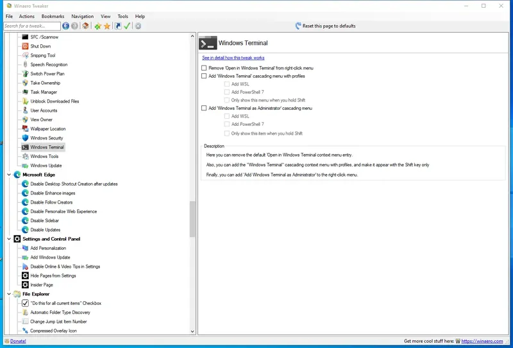Collapse the File Explorer tree category
This screenshot has height=348, width=513.
[x=9, y=294]
